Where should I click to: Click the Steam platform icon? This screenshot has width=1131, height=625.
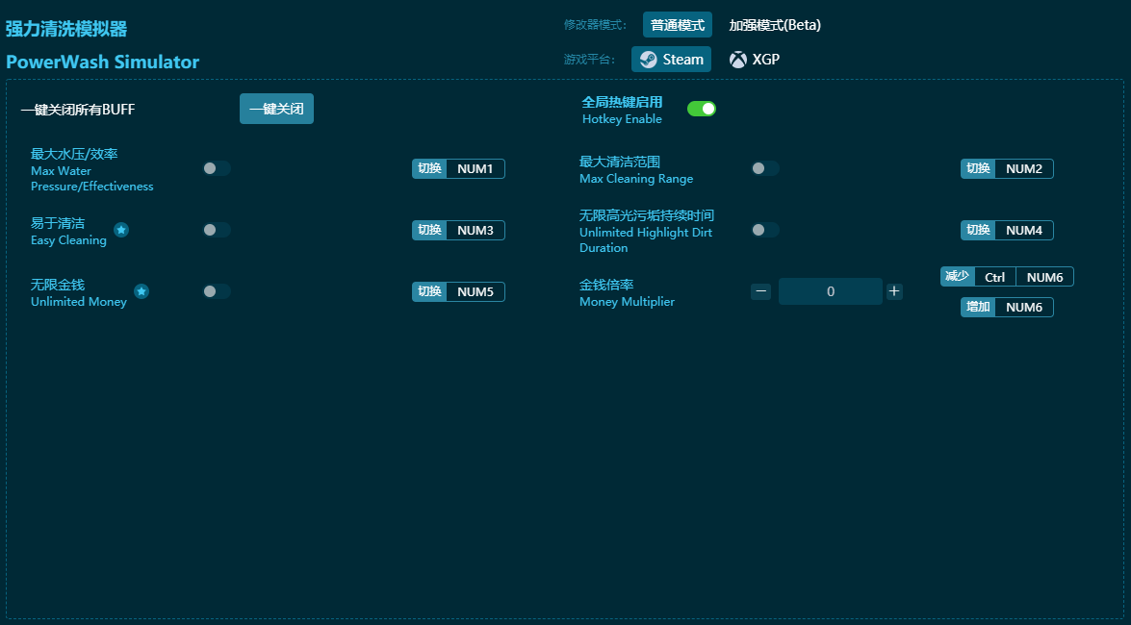[649, 60]
